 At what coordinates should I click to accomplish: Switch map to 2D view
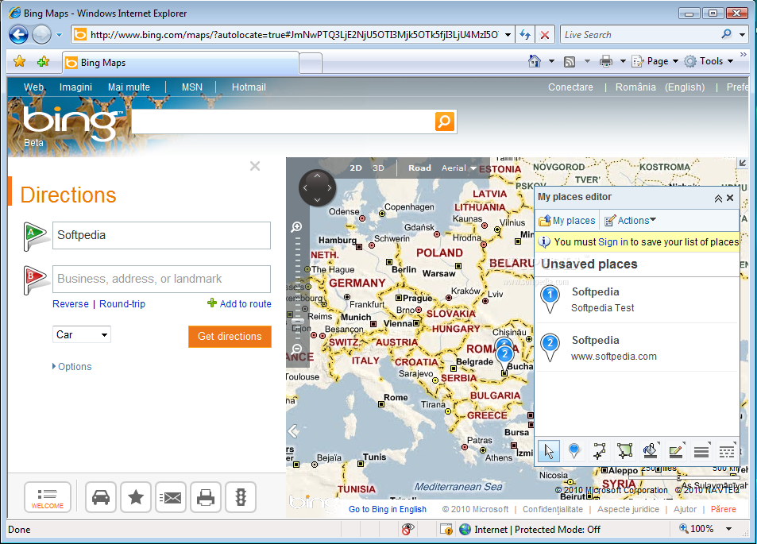pyautogui.click(x=356, y=168)
